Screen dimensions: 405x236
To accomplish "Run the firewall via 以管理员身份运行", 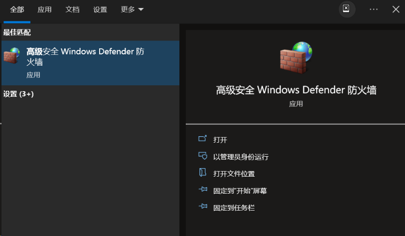I will tap(241, 157).
